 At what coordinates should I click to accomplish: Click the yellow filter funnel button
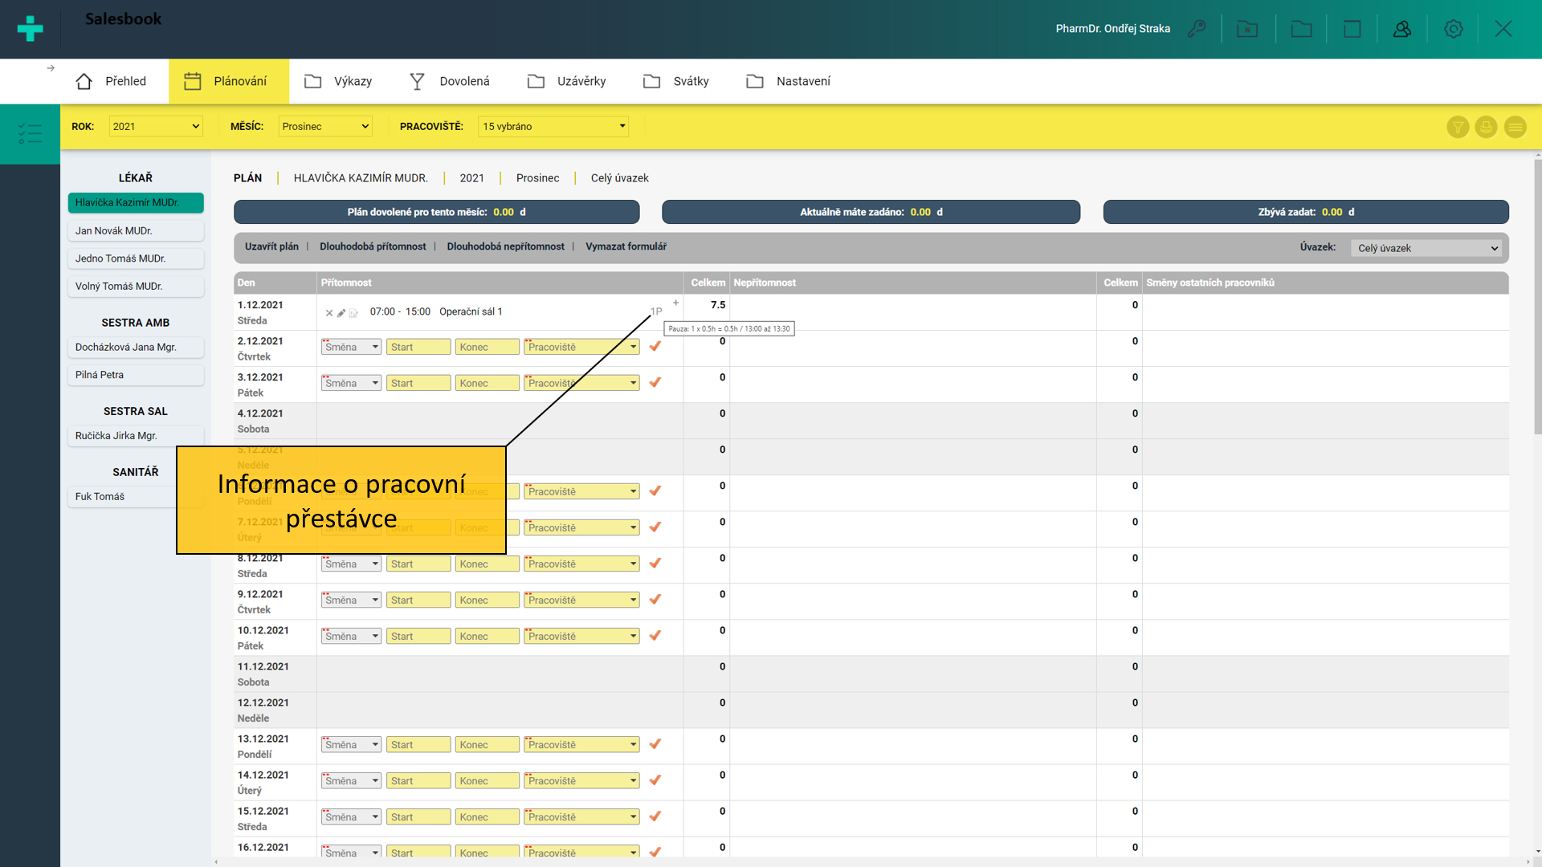(x=1458, y=127)
